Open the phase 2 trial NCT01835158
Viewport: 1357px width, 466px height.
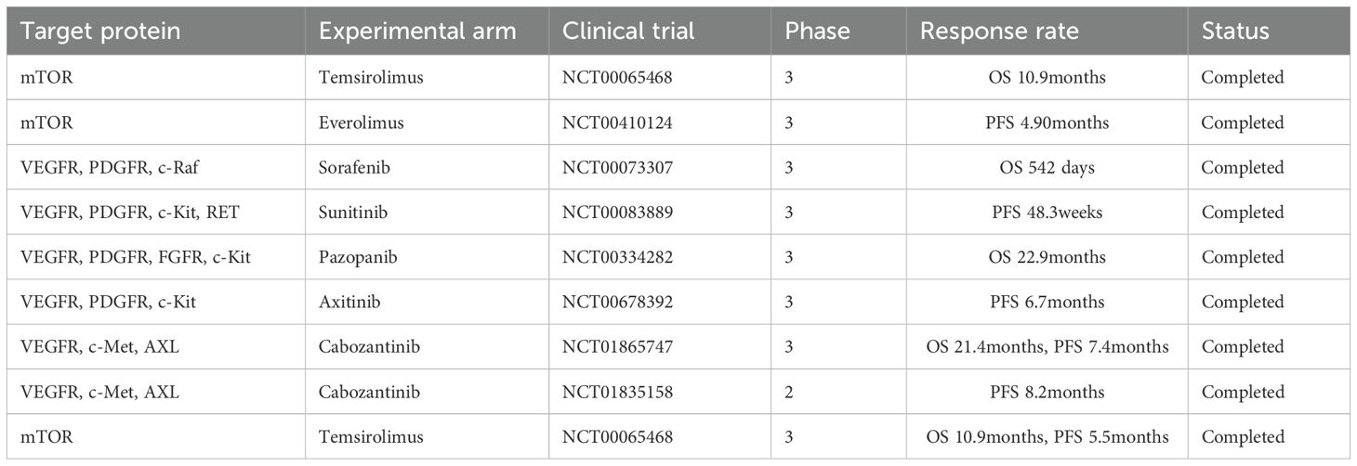(x=617, y=392)
